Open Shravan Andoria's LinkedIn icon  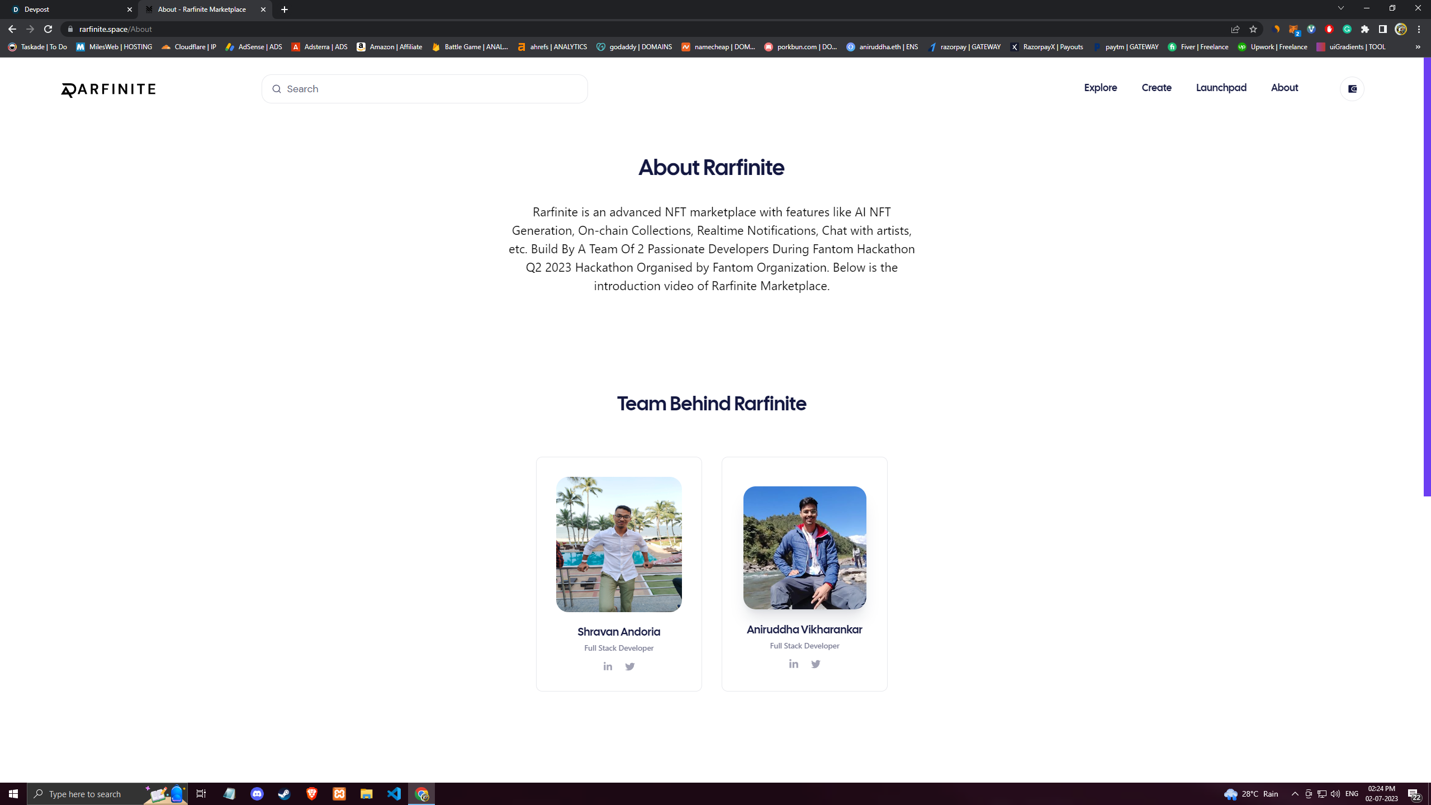[608, 666]
